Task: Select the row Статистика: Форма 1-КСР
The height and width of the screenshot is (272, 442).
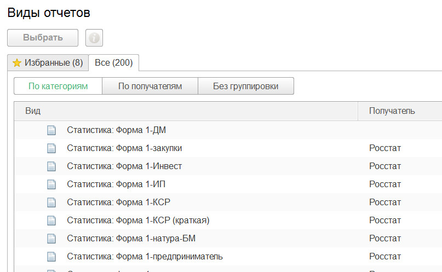Action: tap(228, 202)
